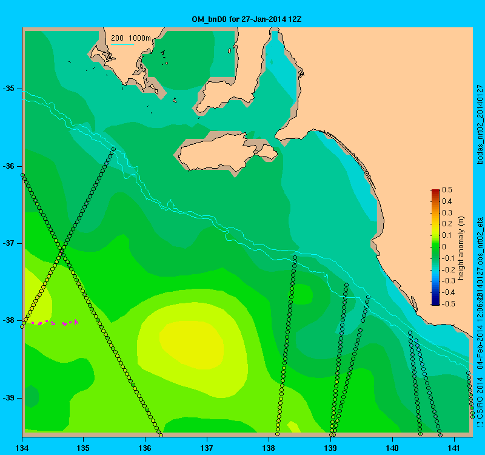
Task: Click the 134 longitude axis label
Action: click(x=22, y=448)
